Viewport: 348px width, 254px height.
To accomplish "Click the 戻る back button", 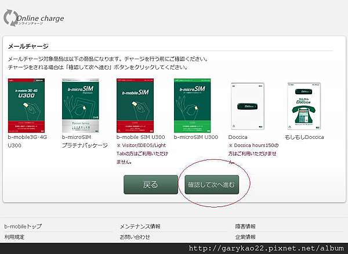I will click(151, 185).
